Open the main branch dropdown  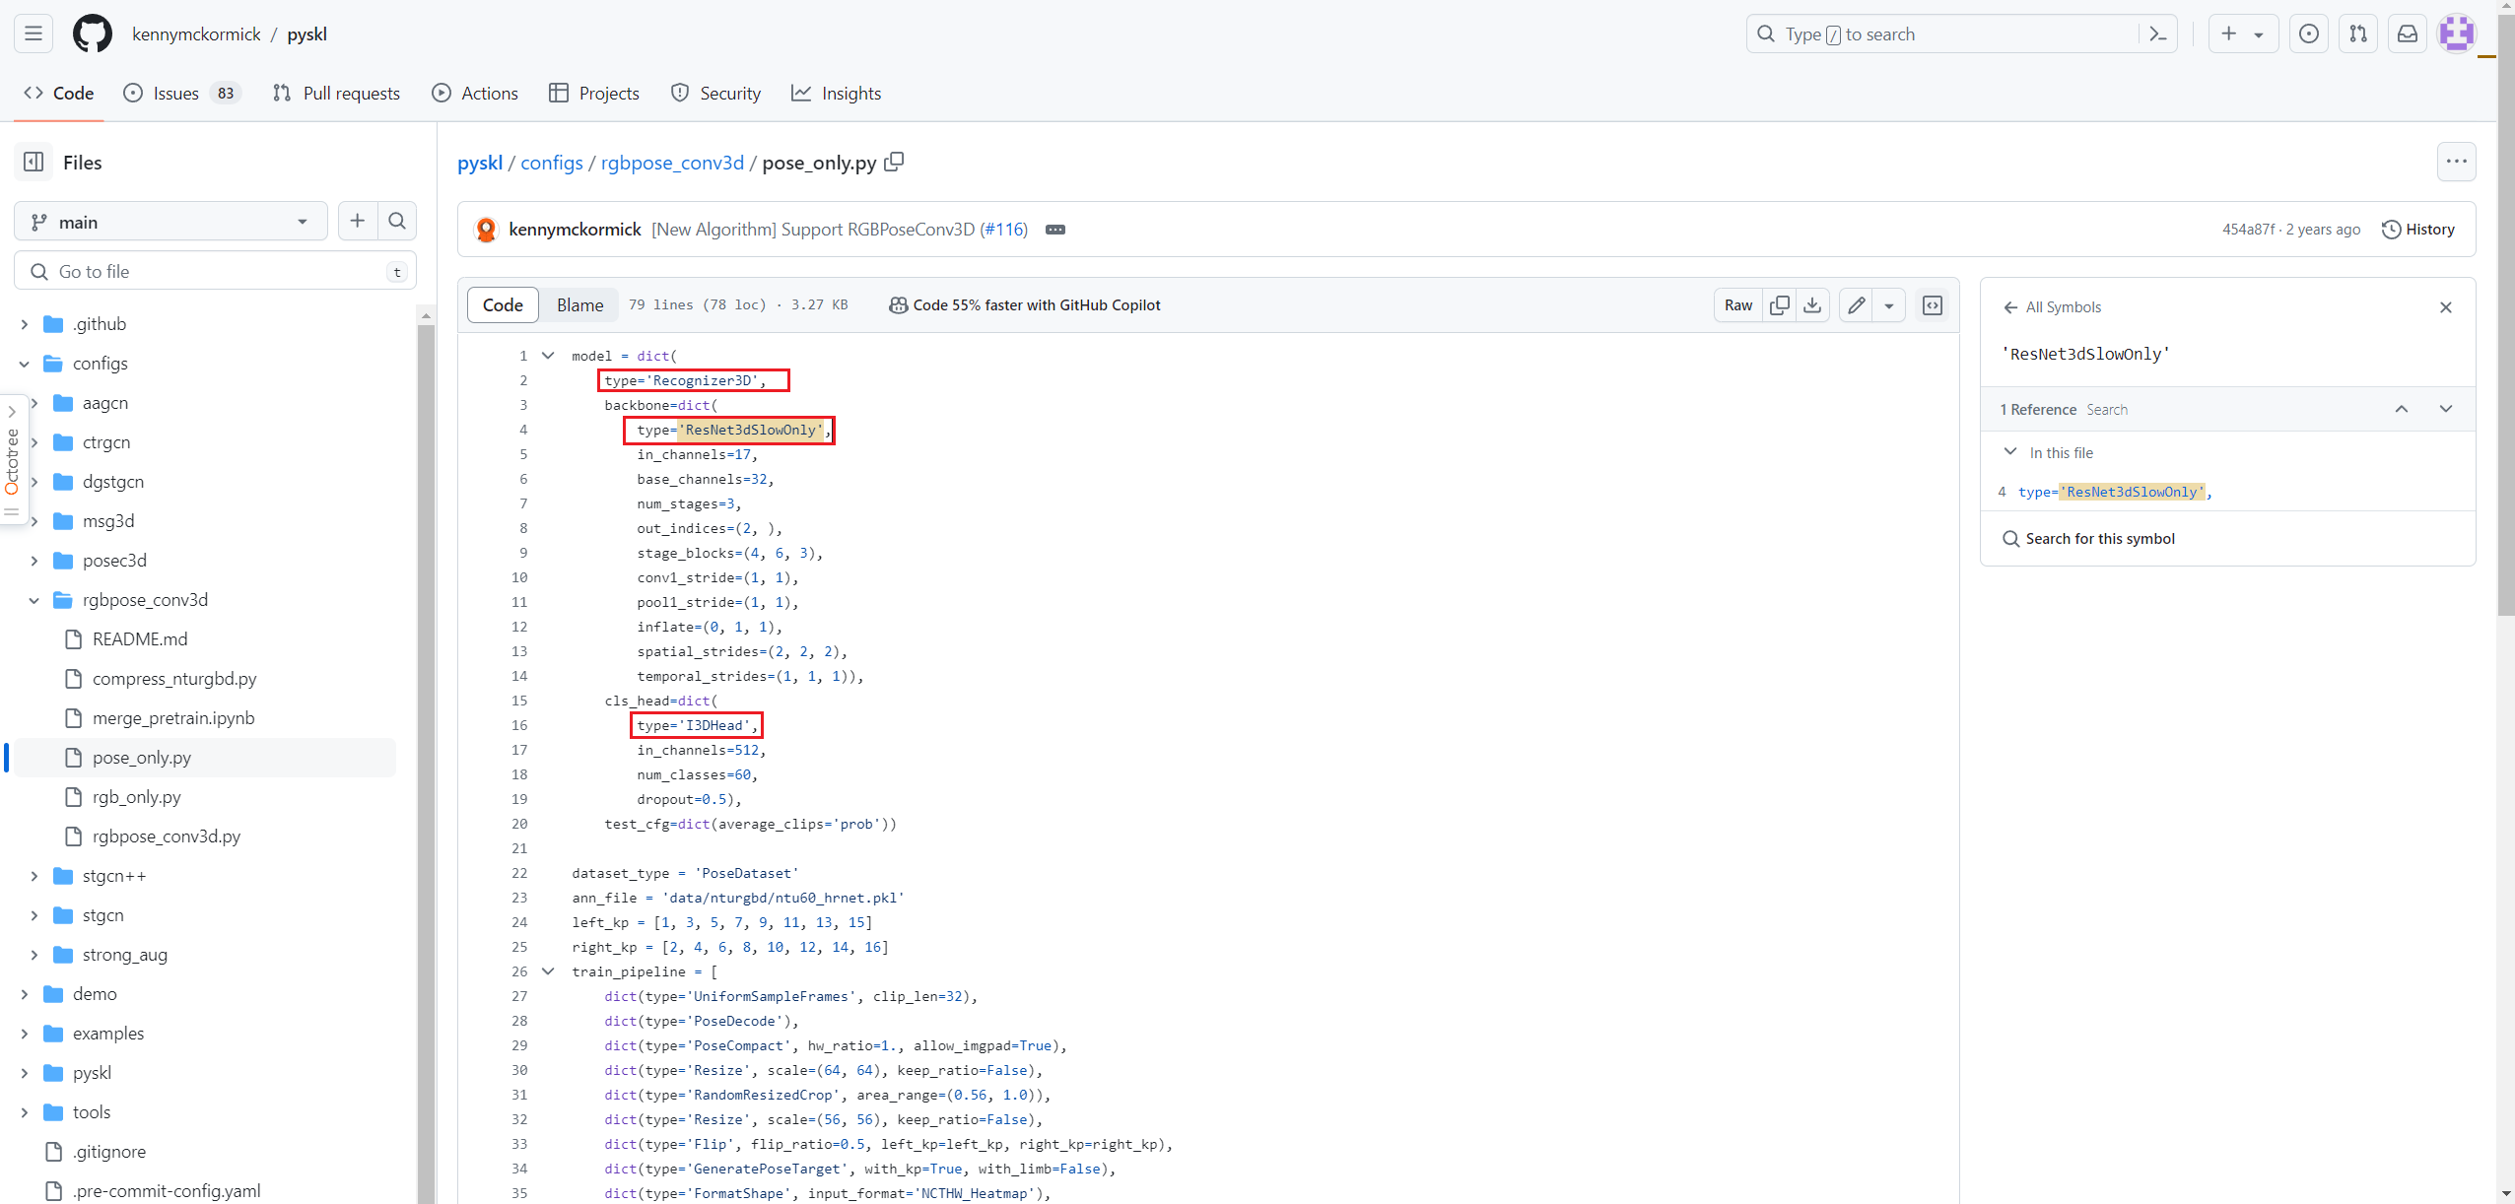(x=170, y=222)
